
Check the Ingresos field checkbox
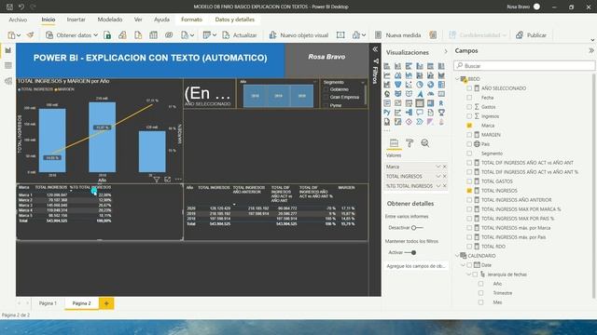click(x=469, y=116)
